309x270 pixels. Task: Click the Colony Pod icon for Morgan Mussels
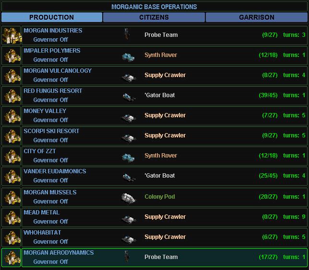pyautogui.click(x=128, y=197)
